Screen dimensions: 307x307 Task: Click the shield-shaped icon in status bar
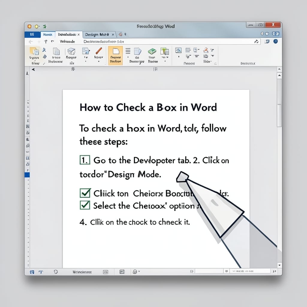pyautogui.click(x=56, y=272)
